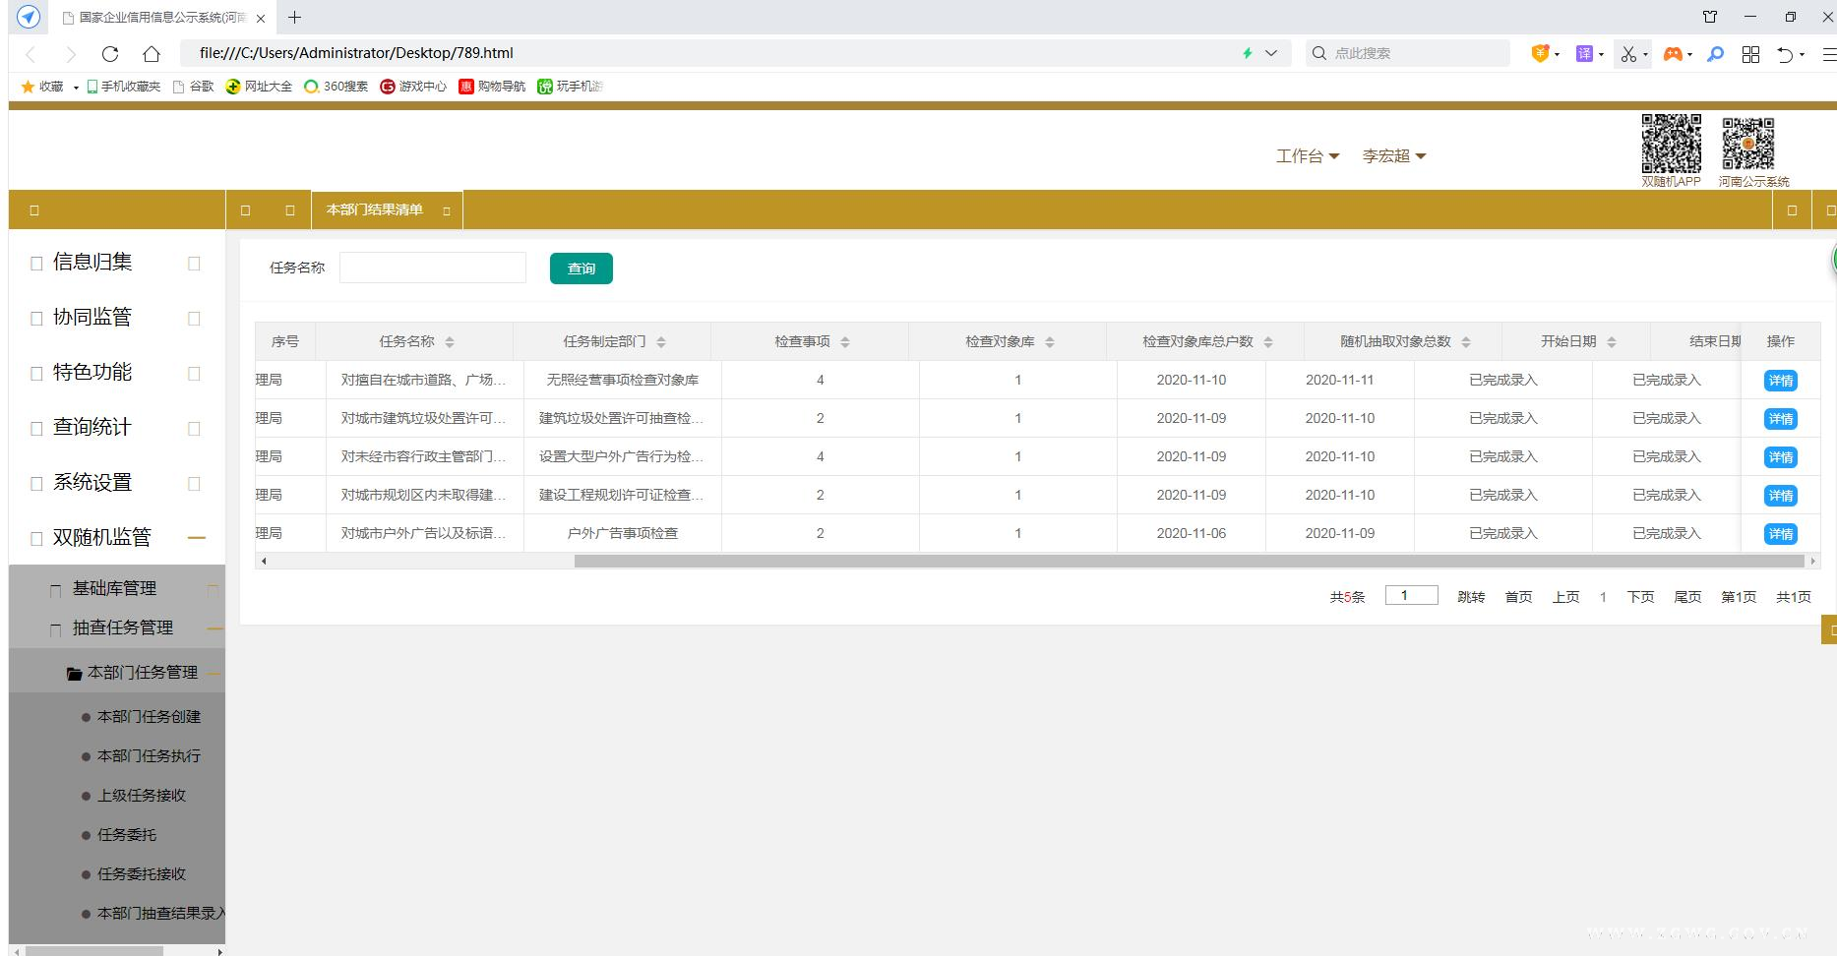Select 本部门任务创建 in the sidebar

click(x=149, y=717)
